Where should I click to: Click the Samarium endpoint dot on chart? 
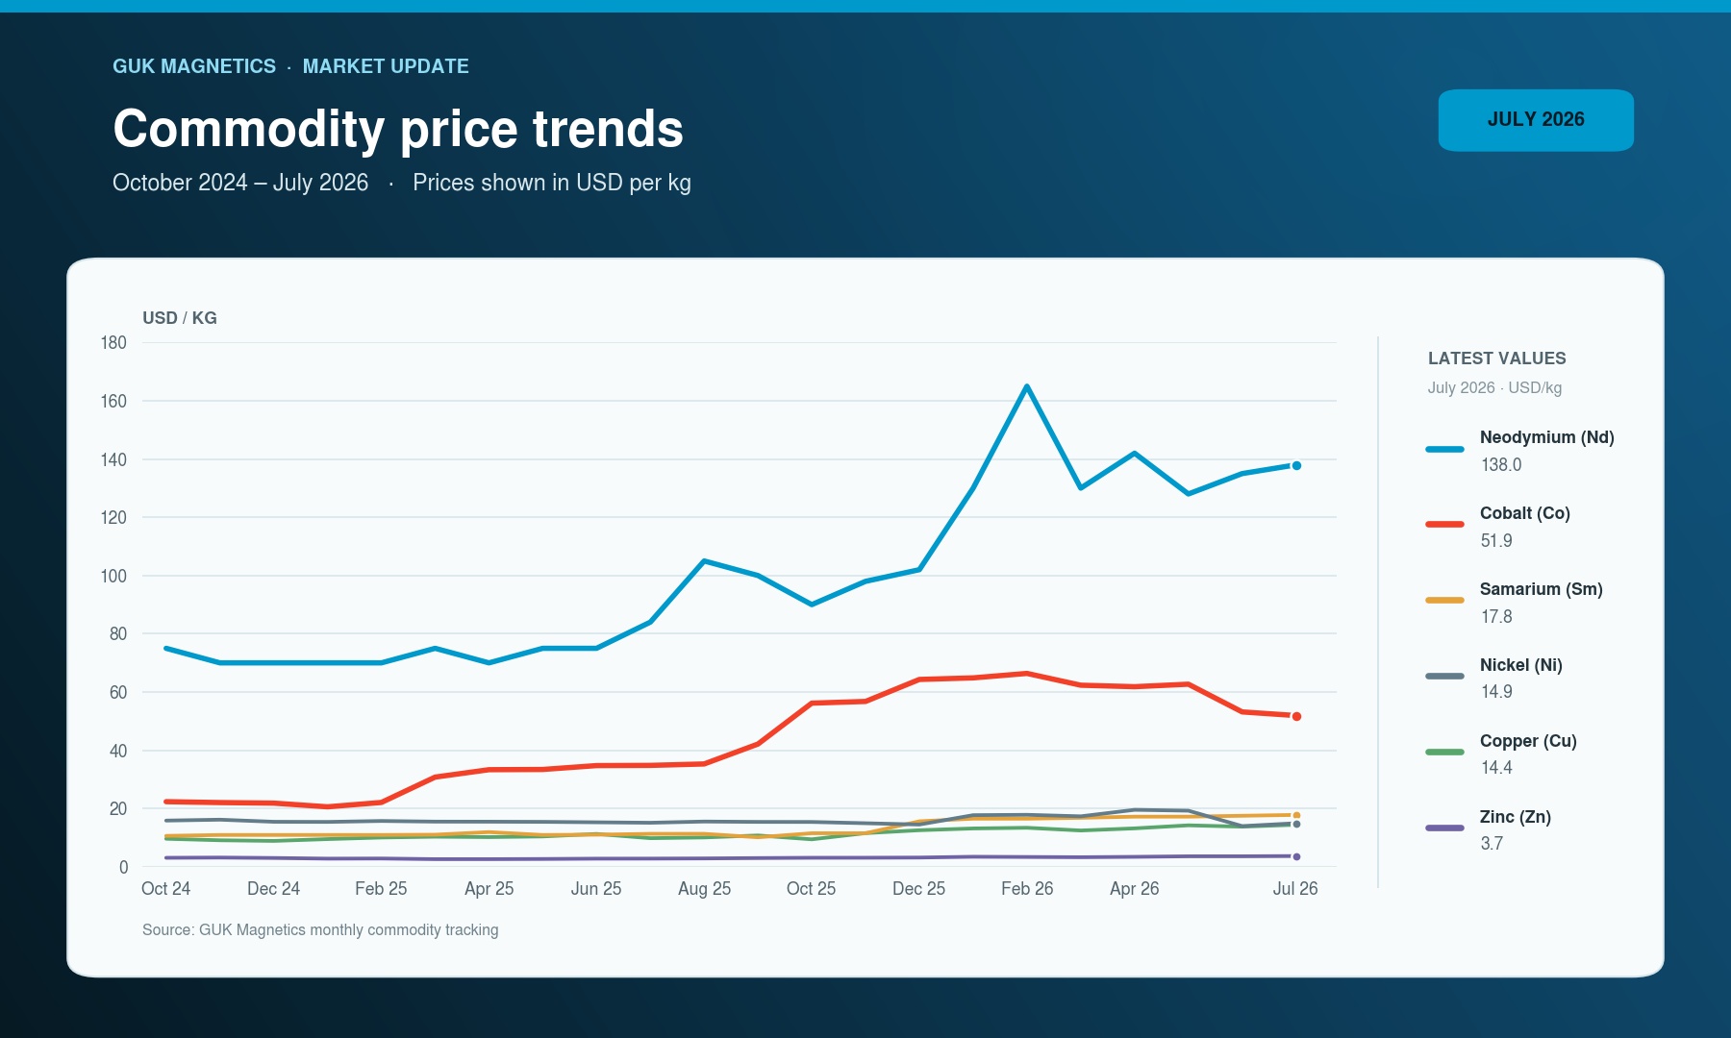[1296, 815]
